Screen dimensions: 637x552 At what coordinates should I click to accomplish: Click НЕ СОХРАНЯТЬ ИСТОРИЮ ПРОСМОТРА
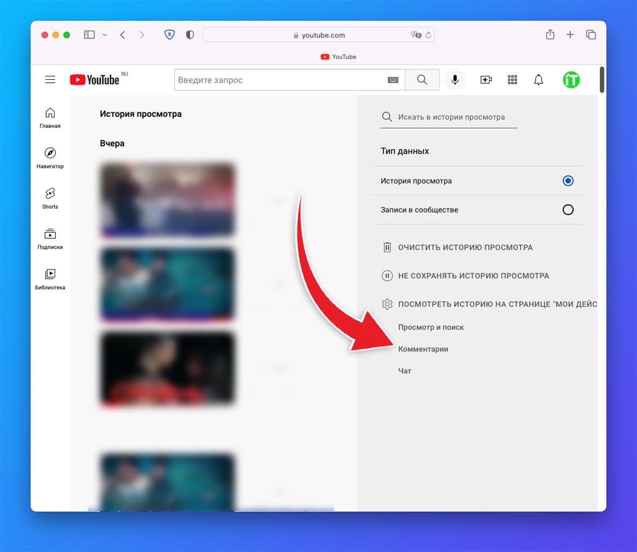click(473, 276)
